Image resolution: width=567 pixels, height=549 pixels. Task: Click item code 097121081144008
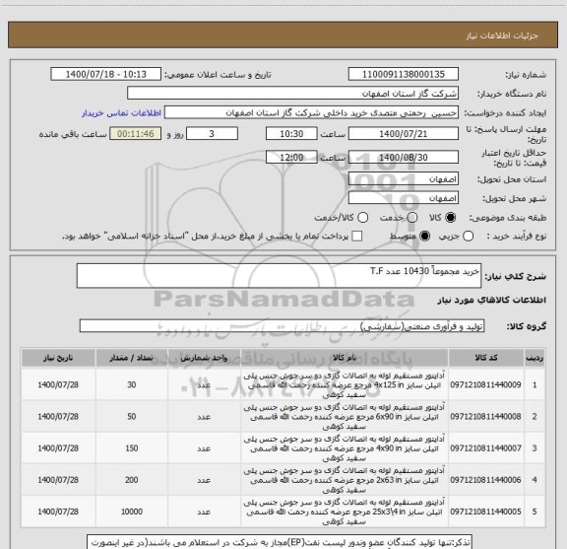pyautogui.click(x=486, y=417)
